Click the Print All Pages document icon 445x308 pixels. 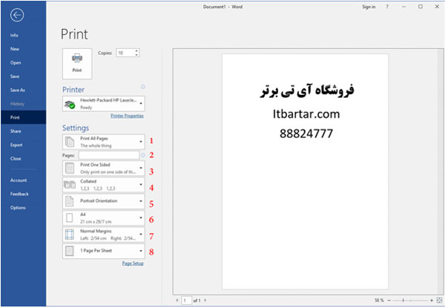coord(70,142)
